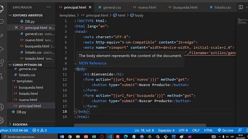Screen dimensions: 248x139
Task: Click the Lín. 18, col. 8 position indicator
Action: [144, 131]
